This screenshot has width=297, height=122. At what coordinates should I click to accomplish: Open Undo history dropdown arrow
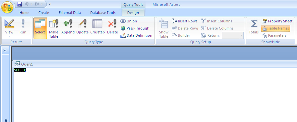pyautogui.click(x=31, y=4)
